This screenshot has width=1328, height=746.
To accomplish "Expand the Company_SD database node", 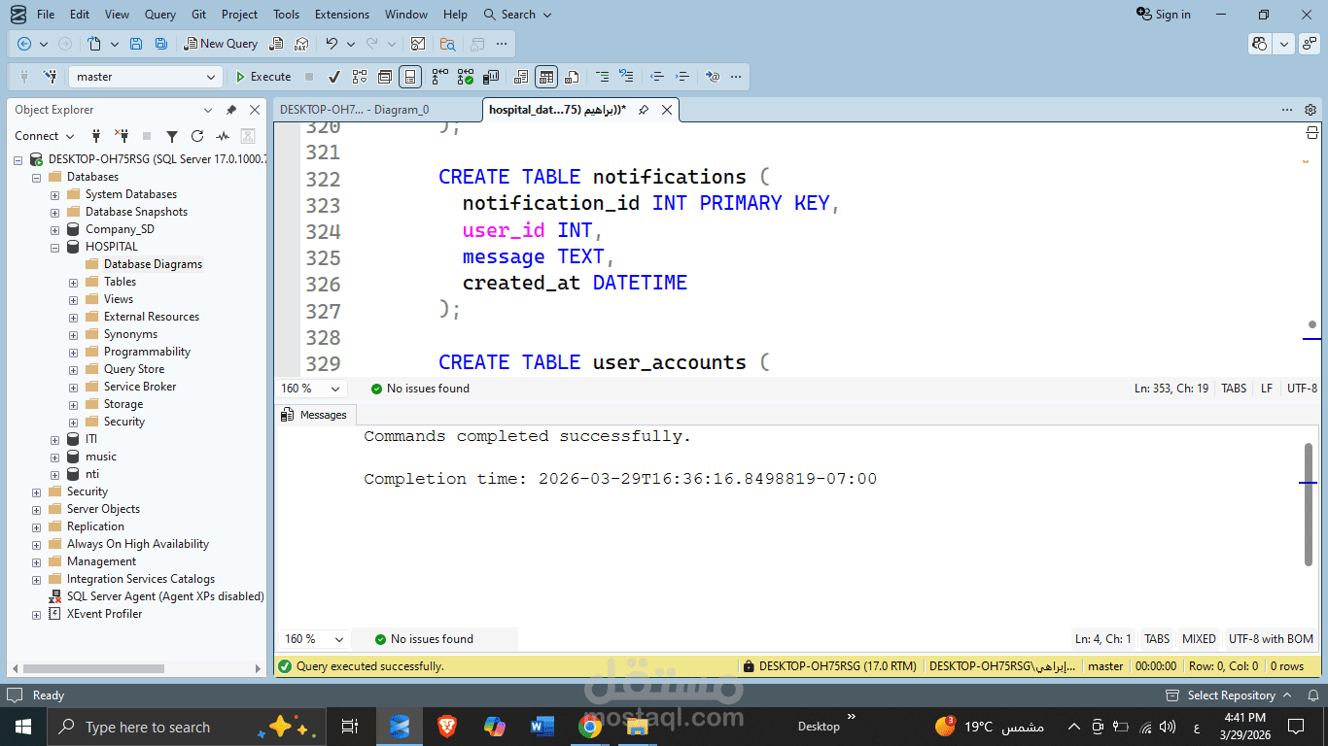I will point(55,229).
